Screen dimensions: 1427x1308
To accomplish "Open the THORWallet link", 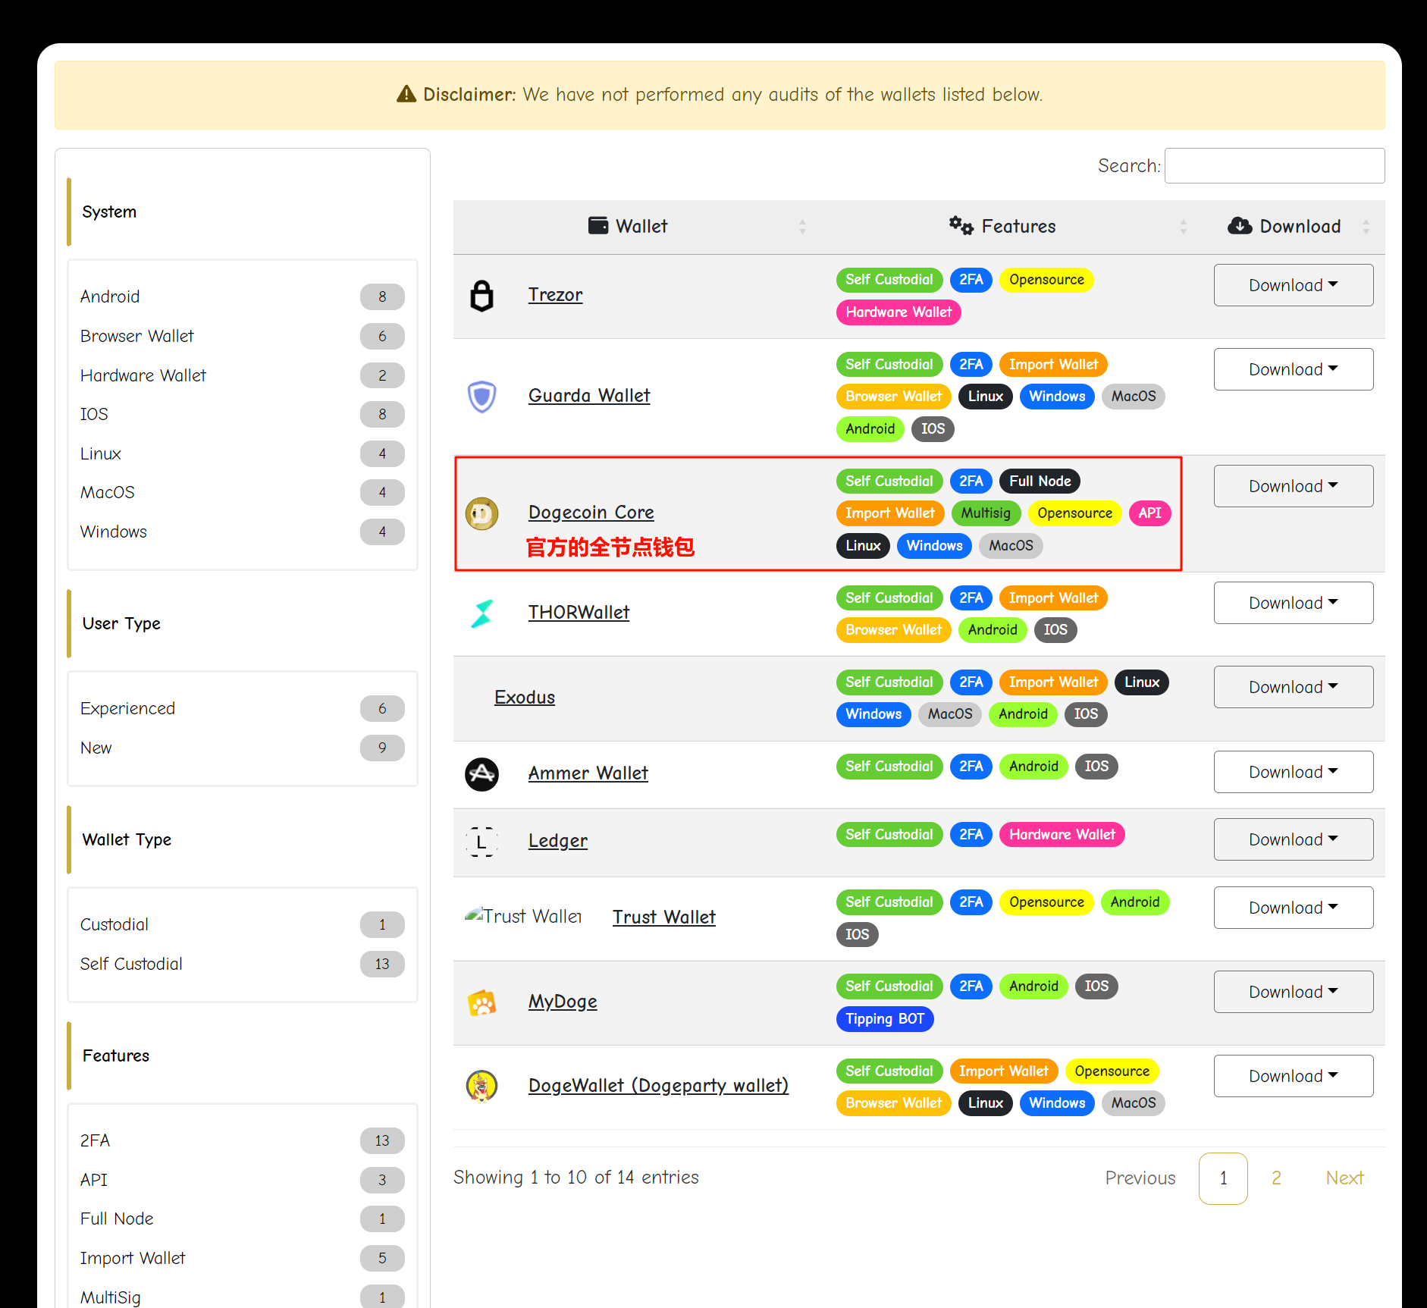I will [579, 613].
